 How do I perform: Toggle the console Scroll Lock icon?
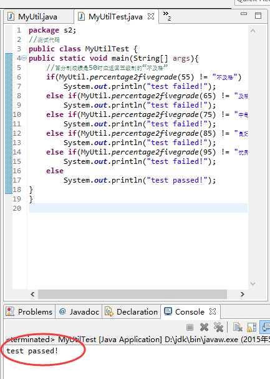(252, 327)
